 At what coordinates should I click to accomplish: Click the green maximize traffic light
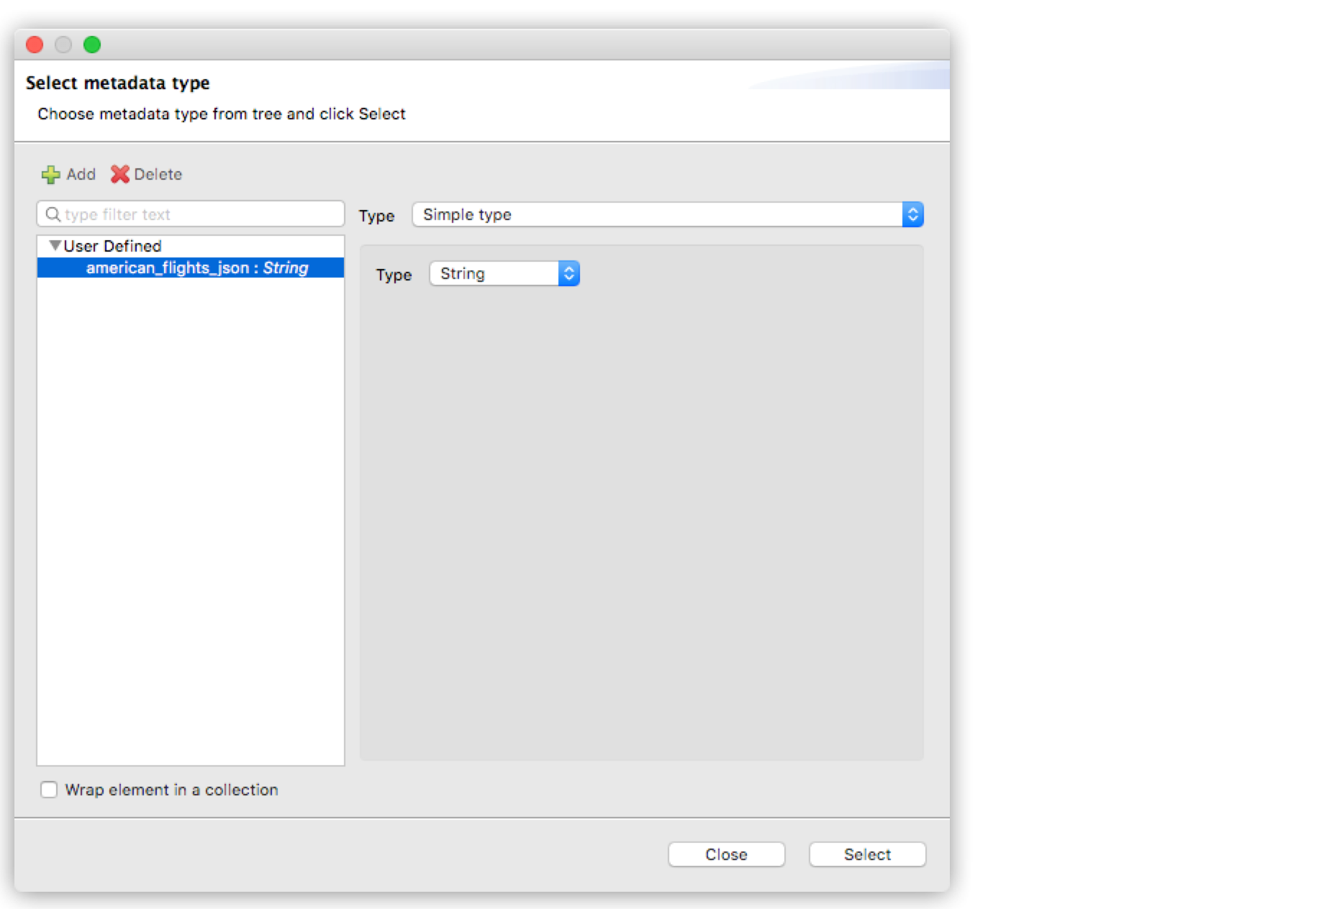(92, 45)
